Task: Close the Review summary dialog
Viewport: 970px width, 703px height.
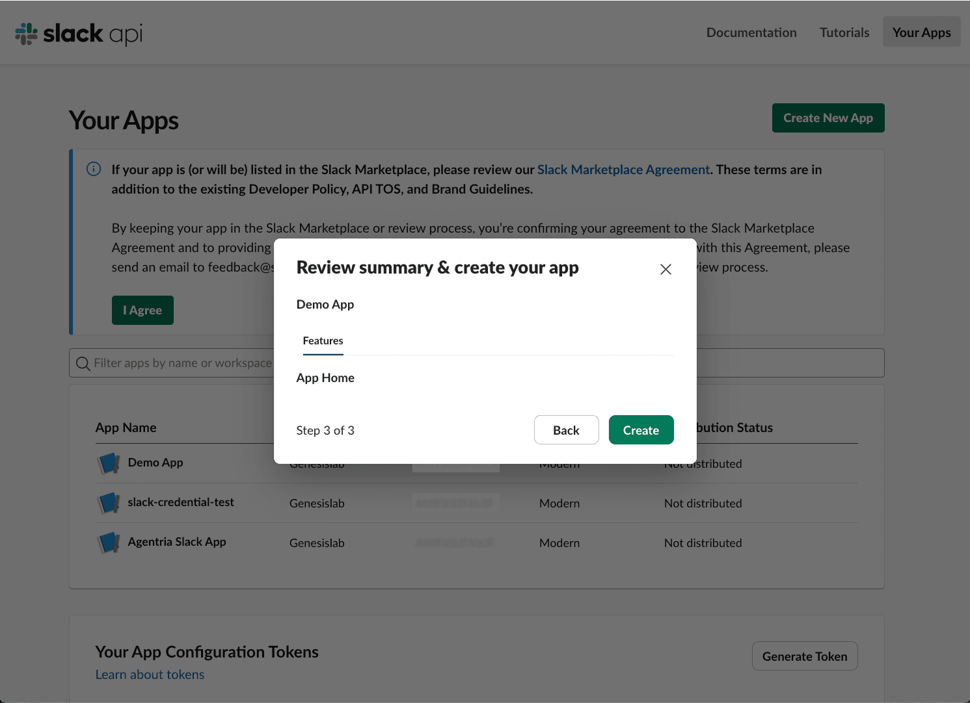Action: click(x=666, y=269)
